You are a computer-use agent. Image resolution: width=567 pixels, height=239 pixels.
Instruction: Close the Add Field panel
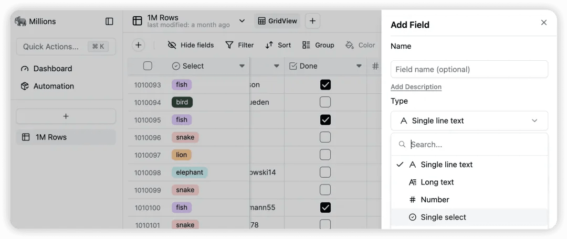pos(544,23)
